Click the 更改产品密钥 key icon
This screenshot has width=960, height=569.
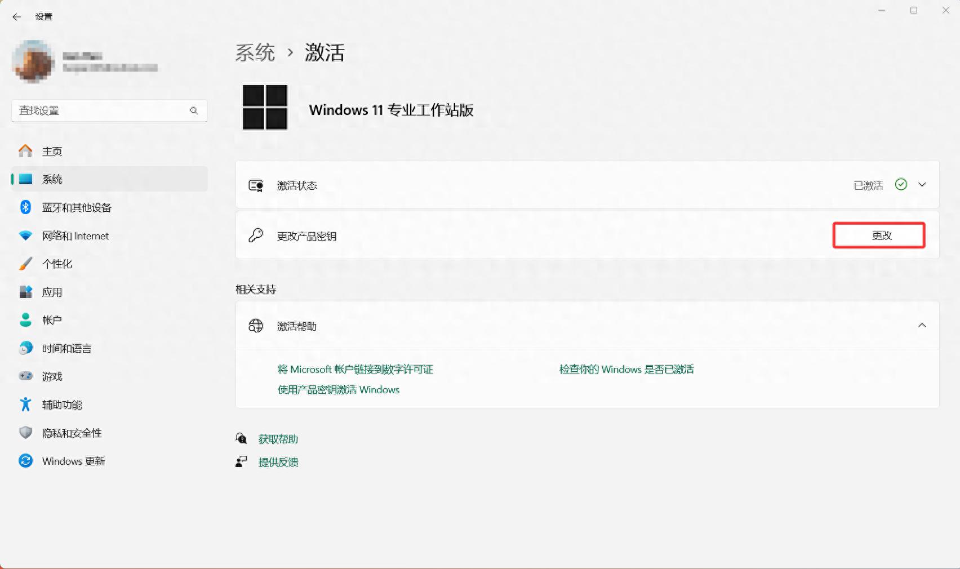click(256, 235)
